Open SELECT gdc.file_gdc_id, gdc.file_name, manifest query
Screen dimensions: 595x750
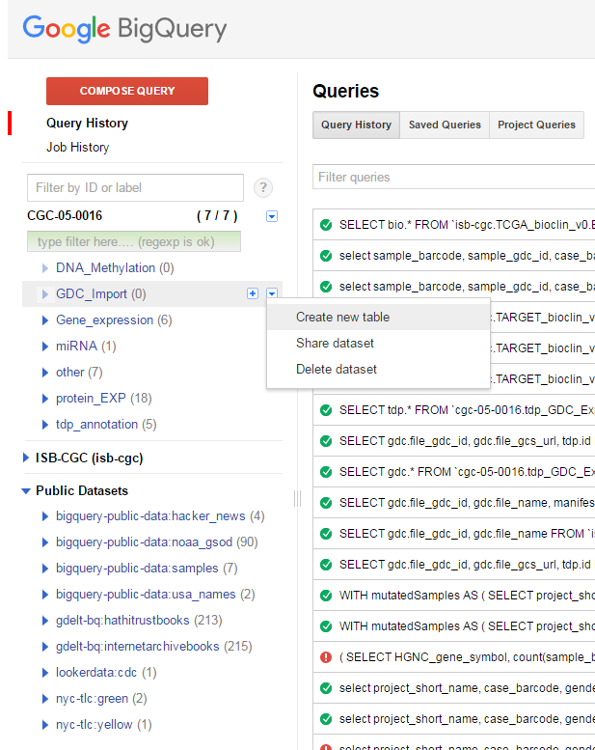click(x=467, y=503)
